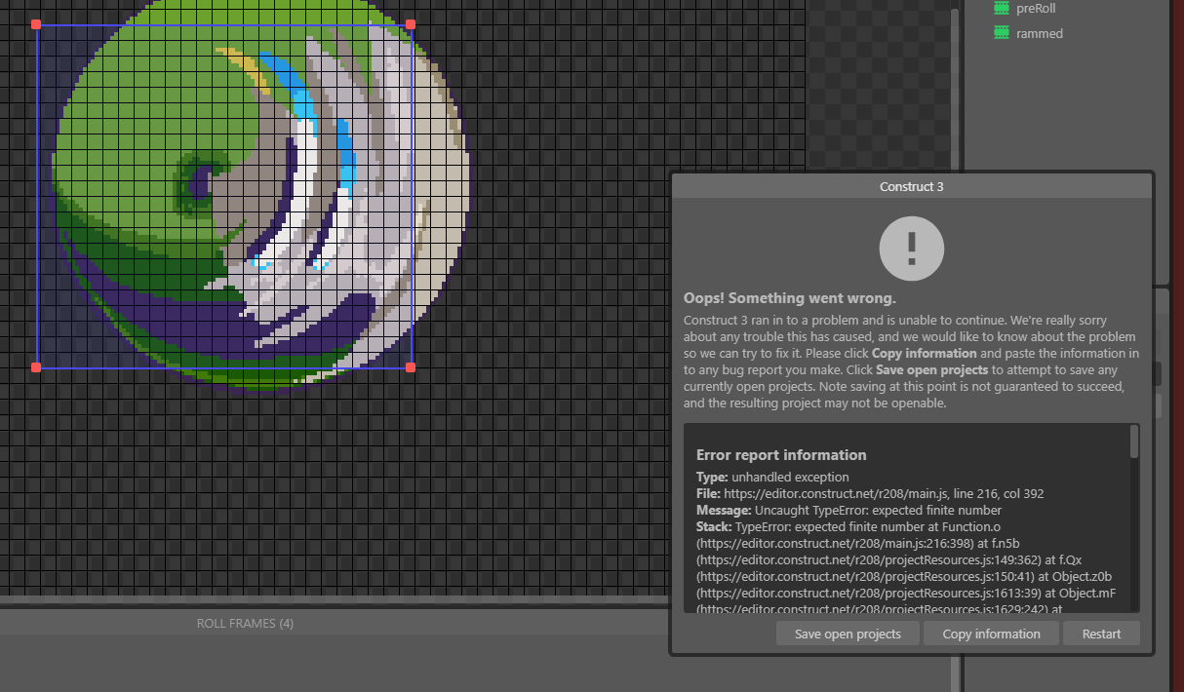This screenshot has height=692, width=1184.
Task: Select the preRoll animation entry
Action: pos(1036,8)
